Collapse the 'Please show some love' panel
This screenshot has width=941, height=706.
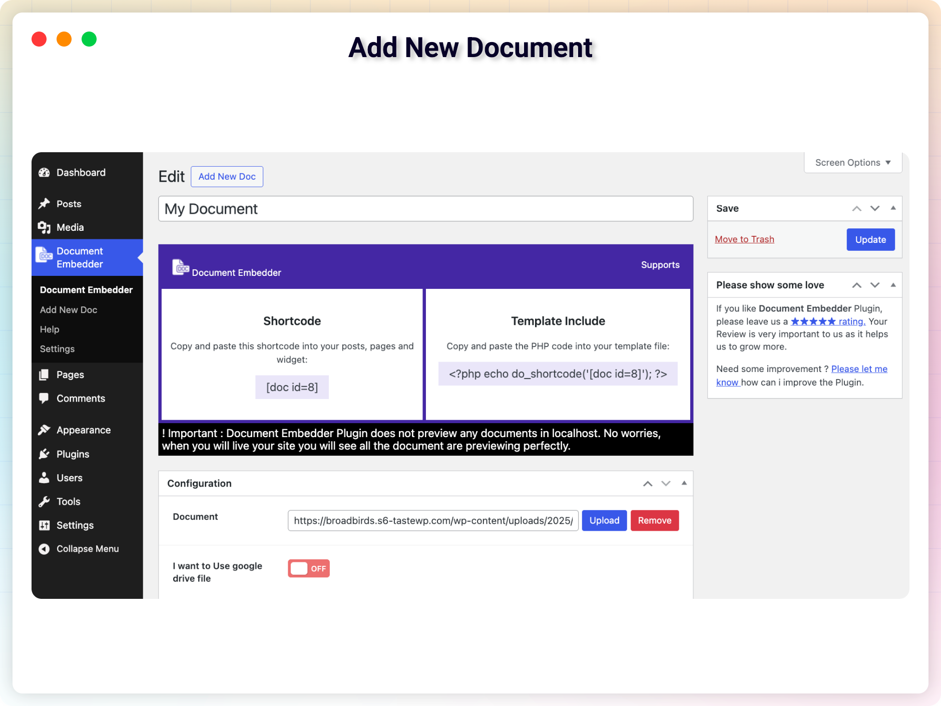[x=893, y=285]
